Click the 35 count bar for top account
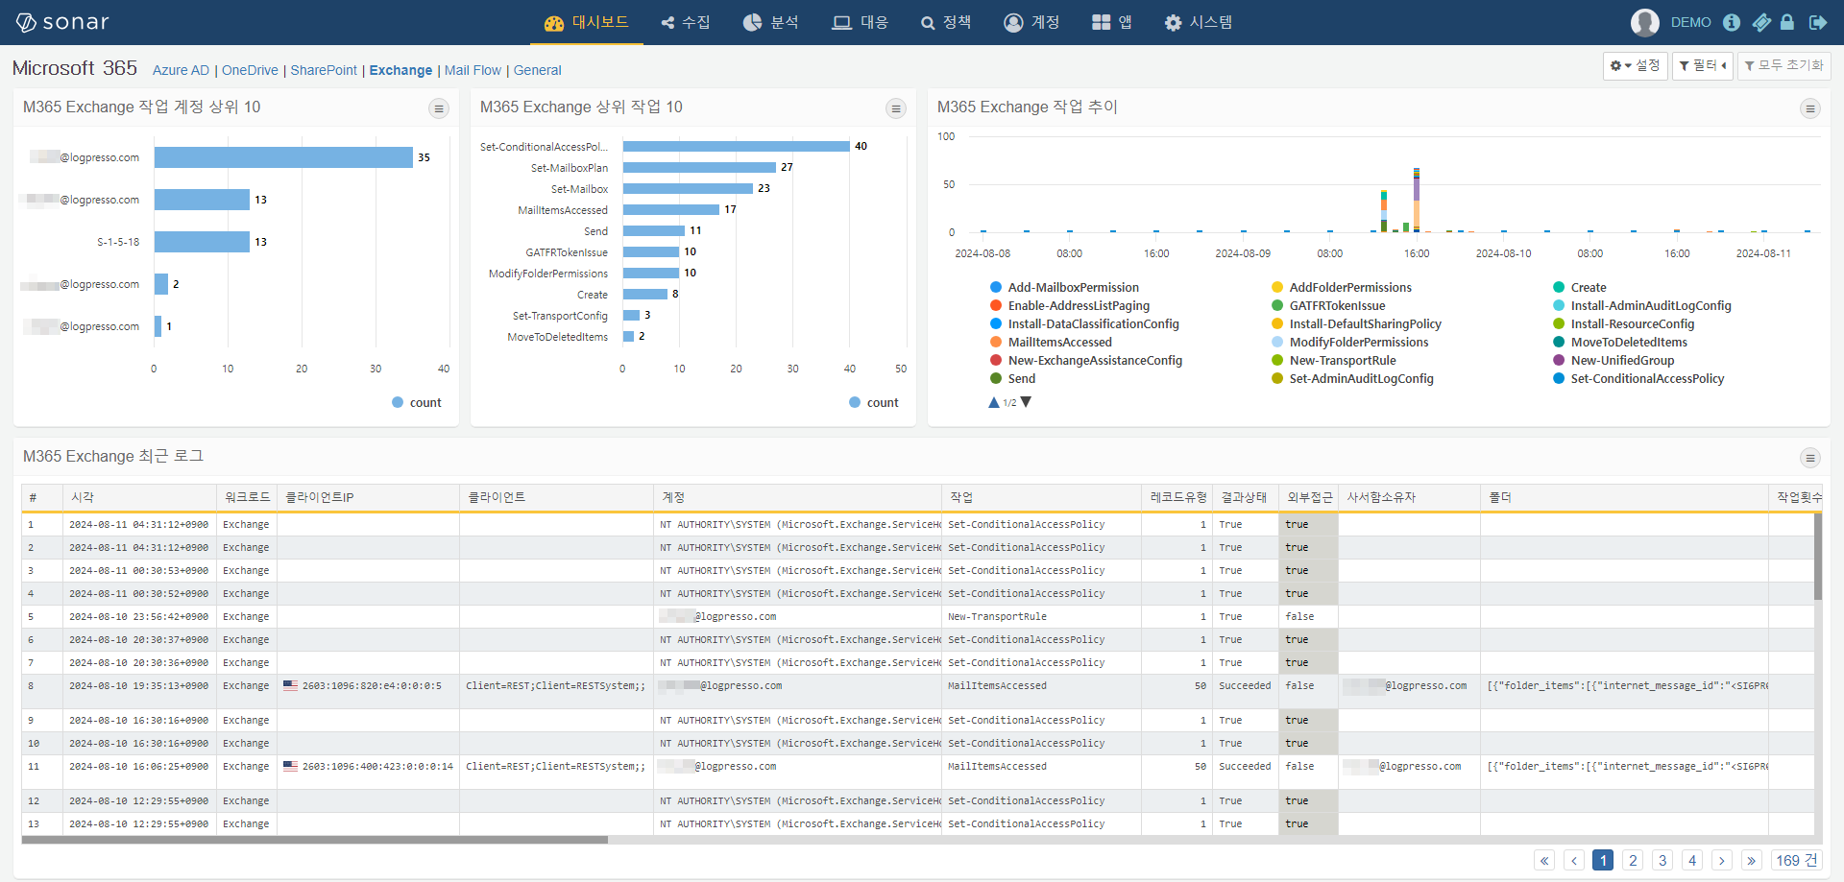 283,157
